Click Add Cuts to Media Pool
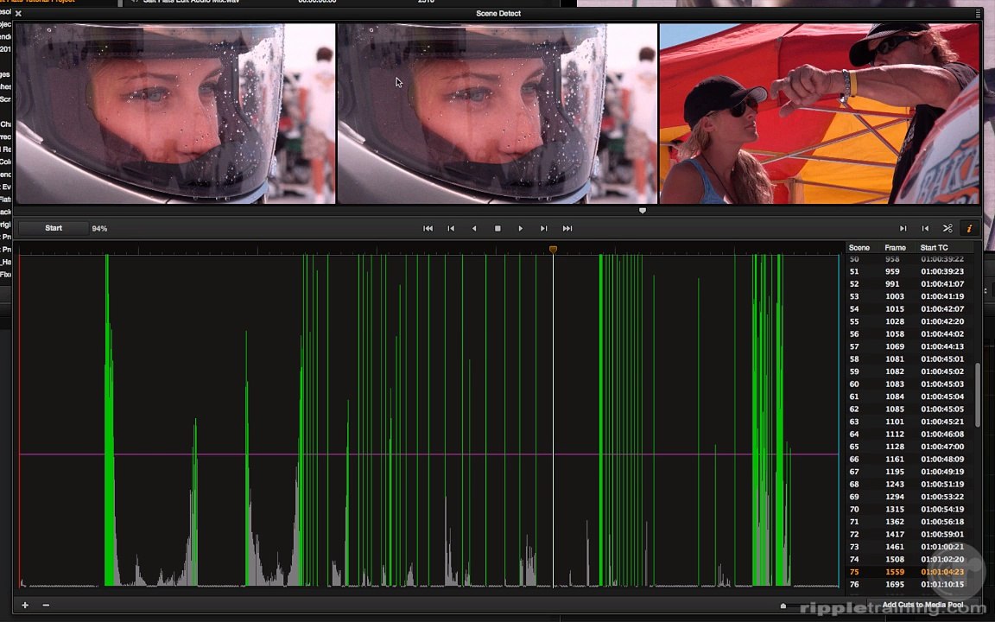The height and width of the screenshot is (622, 995). click(x=922, y=605)
